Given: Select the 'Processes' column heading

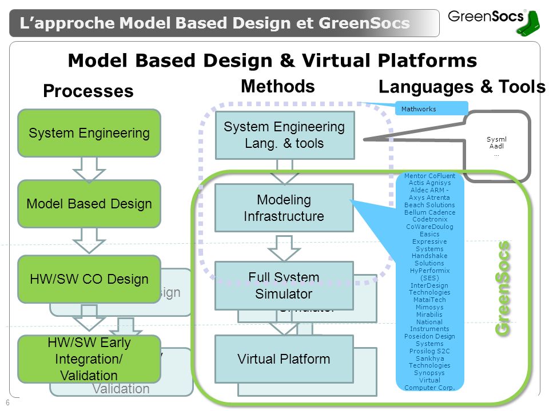Looking at the screenshot, I should click(88, 91).
